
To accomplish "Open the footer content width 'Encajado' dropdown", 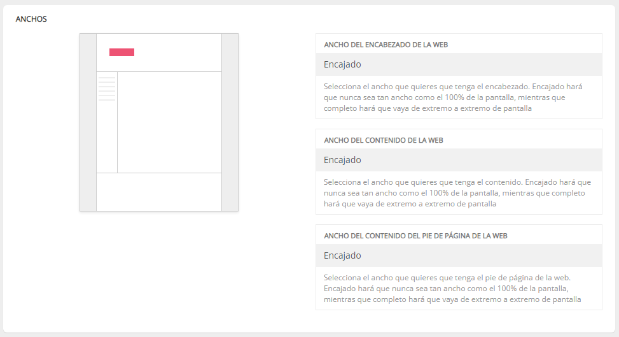I will pos(458,255).
